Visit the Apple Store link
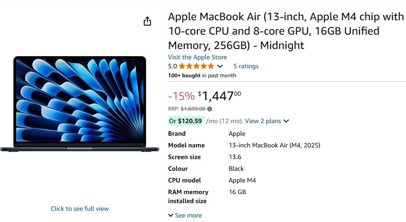 [x=197, y=57]
